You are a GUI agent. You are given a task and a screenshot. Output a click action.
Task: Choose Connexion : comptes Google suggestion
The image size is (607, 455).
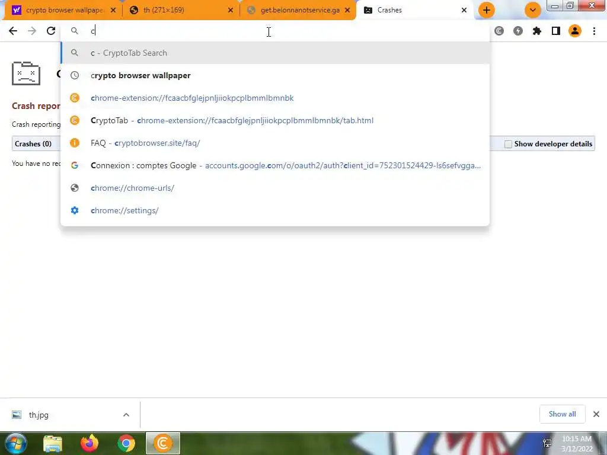coord(275,165)
